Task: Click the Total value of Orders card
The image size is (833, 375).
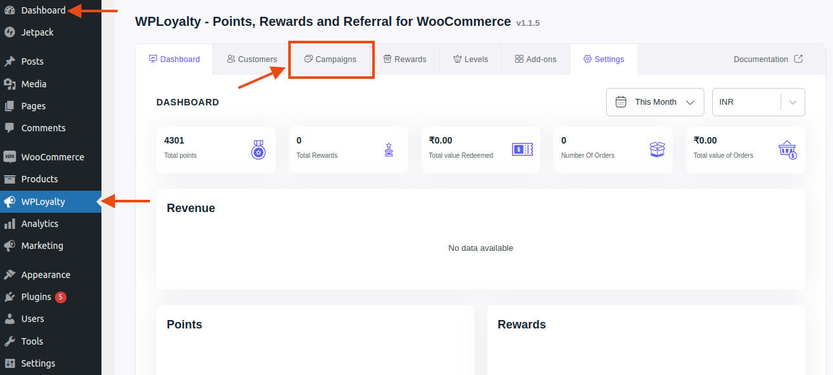Action: [x=745, y=150]
